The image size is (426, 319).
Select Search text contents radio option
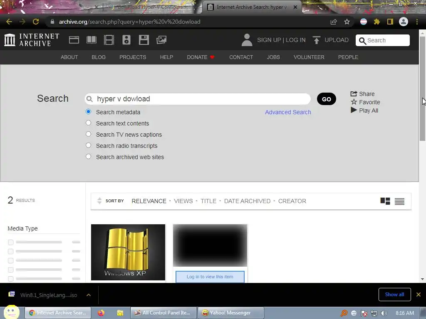pyautogui.click(x=88, y=123)
